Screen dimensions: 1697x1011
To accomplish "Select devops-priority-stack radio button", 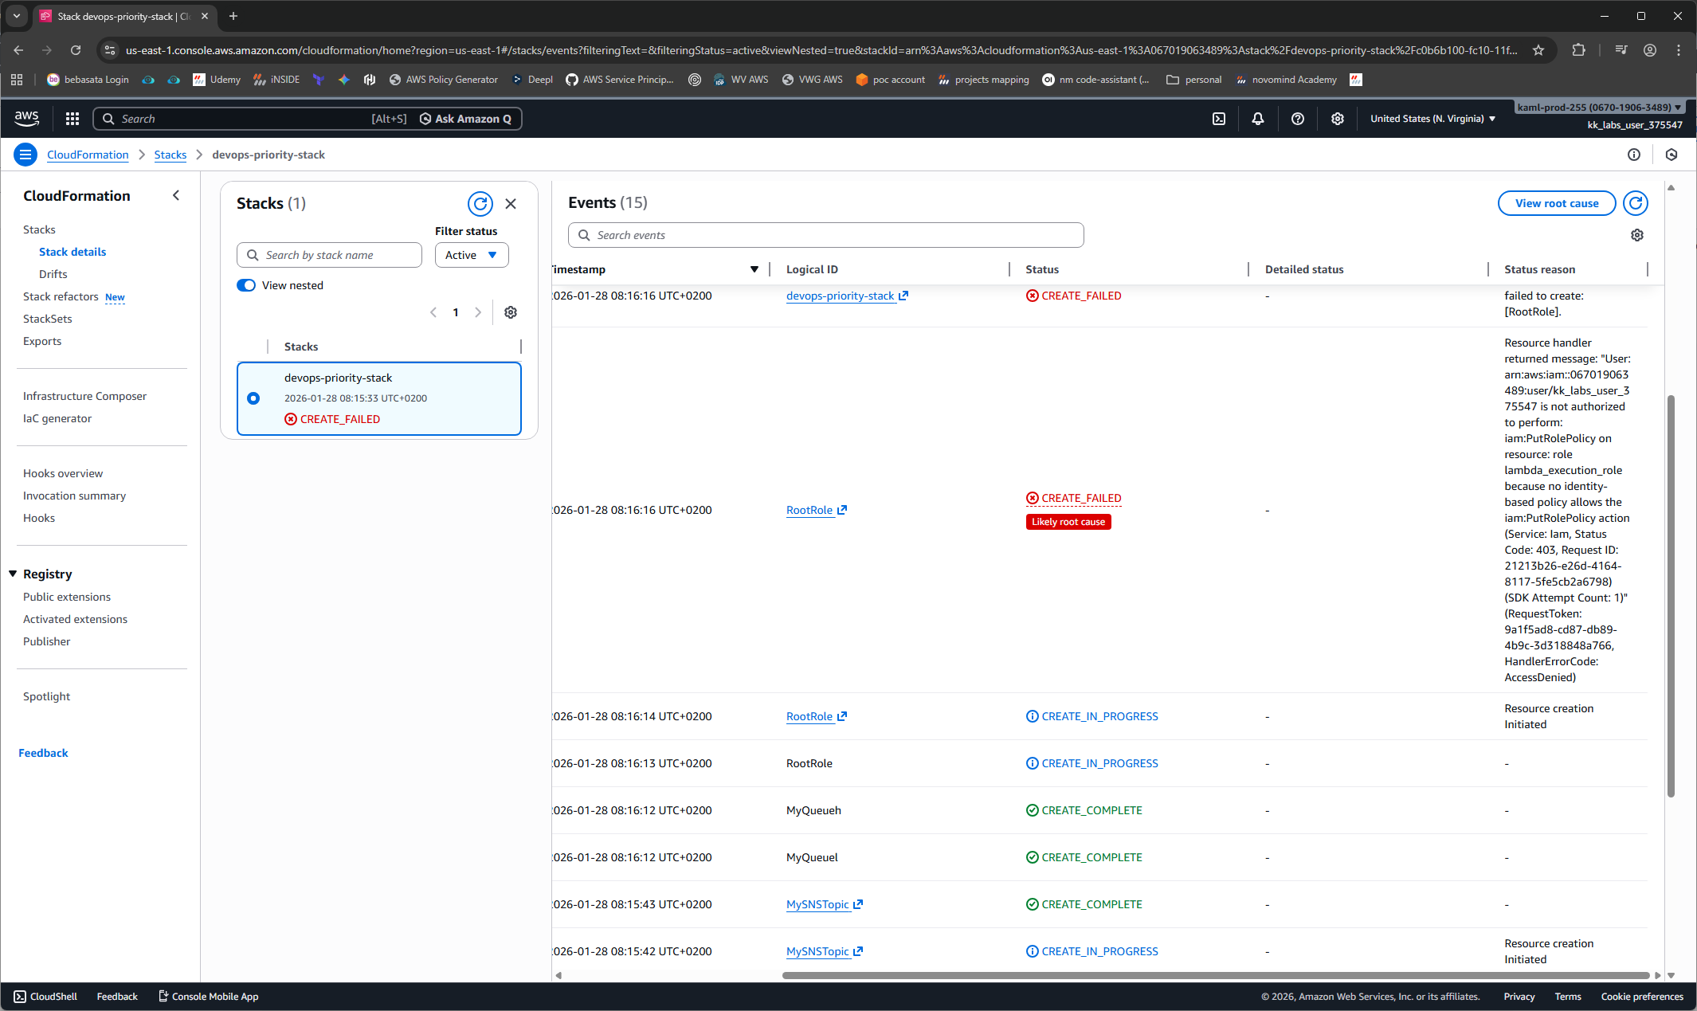I will coord(253,398).
